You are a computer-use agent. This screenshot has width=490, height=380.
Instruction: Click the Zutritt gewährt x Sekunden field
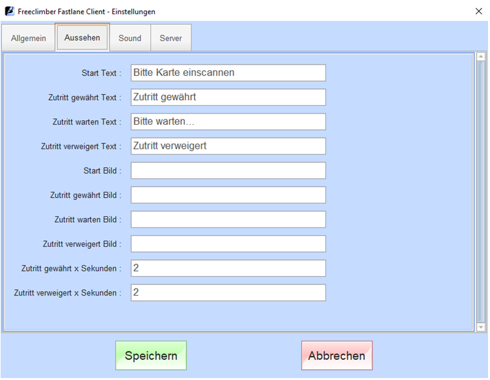tap(228, 268)
